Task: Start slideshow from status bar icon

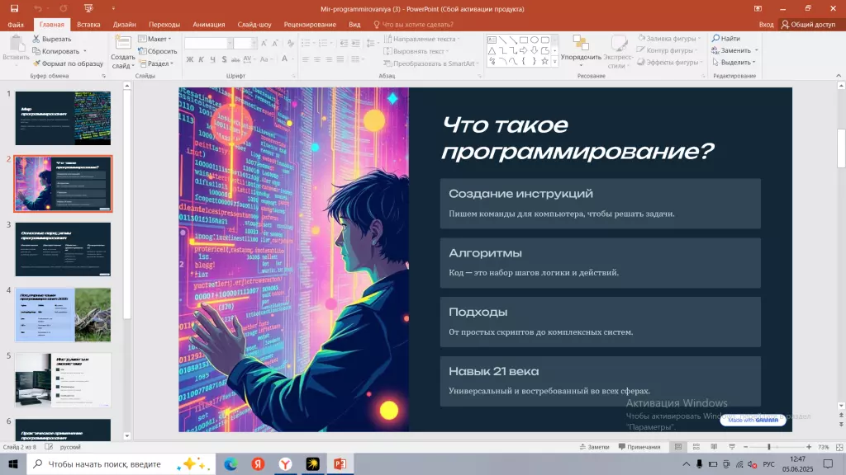Action: [x=733, y=446]
